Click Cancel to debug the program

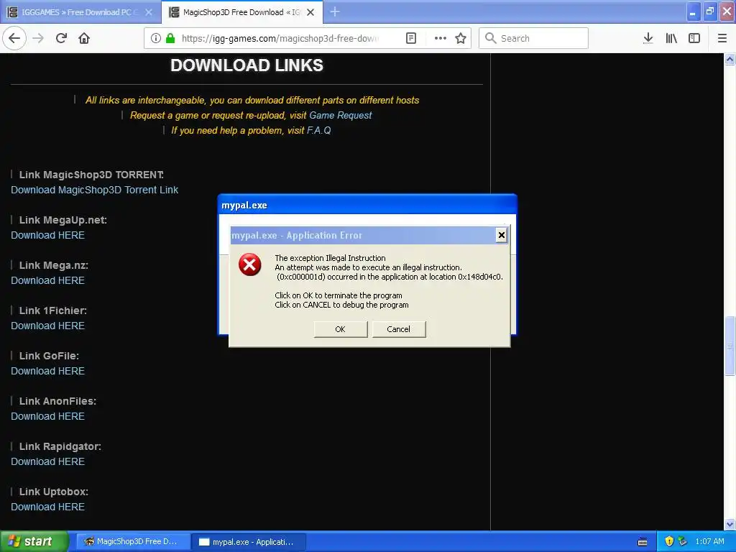[398, 329]
